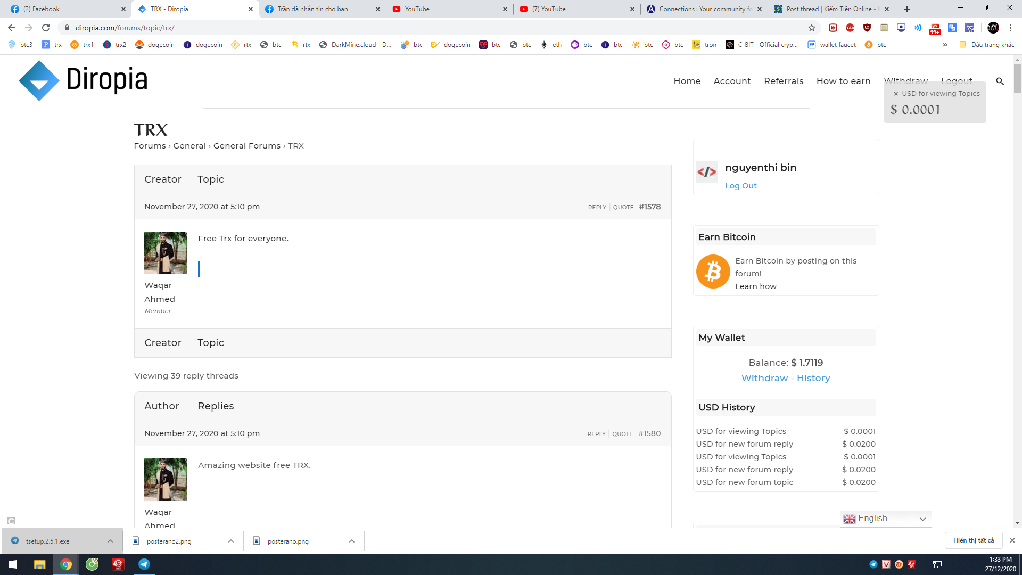Switch to the first YouTube tab

(450, 9)
